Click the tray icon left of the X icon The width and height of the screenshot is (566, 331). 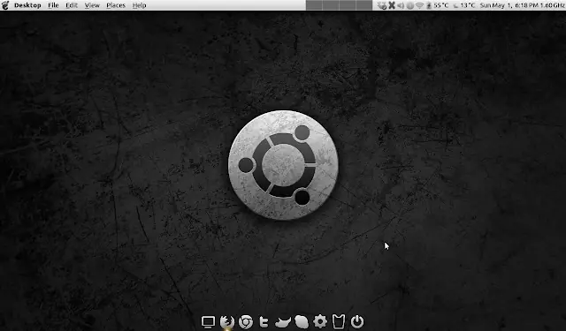pos(382,5)
